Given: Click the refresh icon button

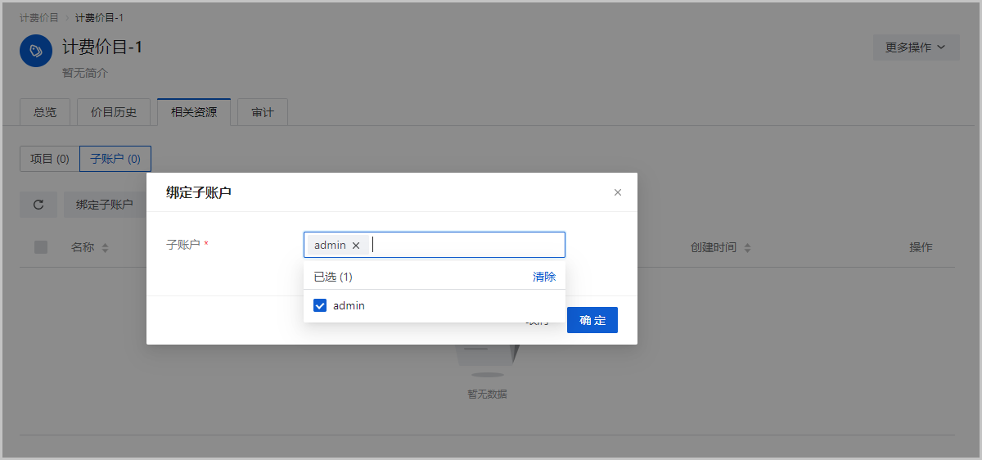Looking at the screenshot, I should pyautogui.click(x=38, y=205).
